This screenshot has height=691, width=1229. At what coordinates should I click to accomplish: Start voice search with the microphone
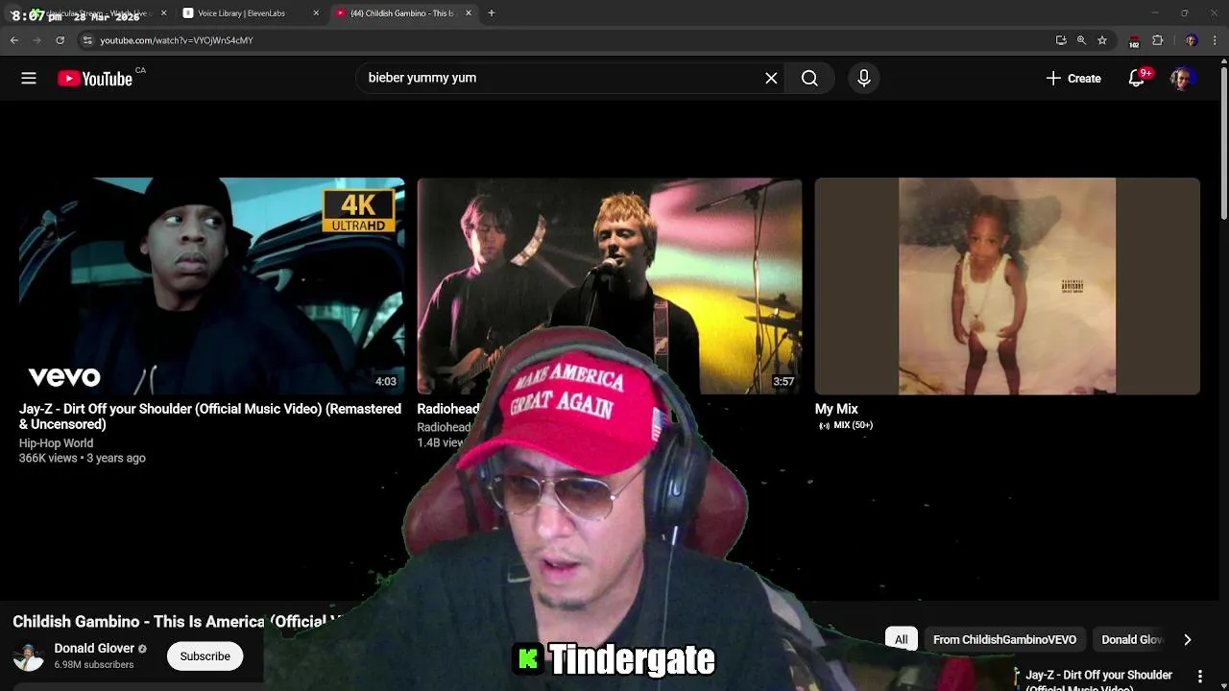[863, 79]
